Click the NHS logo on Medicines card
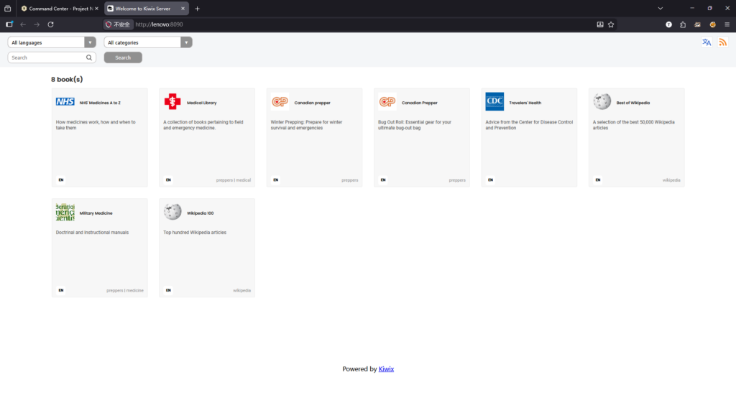Viewport: 736px width, 395px height. (x=65, y=102)
